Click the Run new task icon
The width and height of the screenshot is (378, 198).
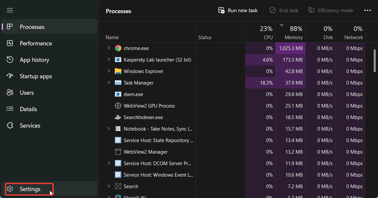click(x=221, y=10)
